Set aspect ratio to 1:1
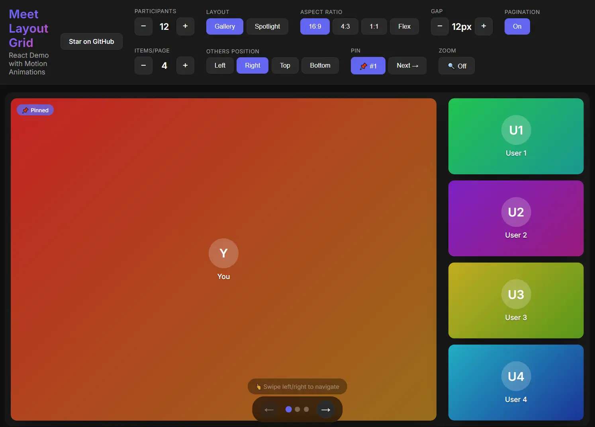Screen dimensions: 595x427 point(374,27)
